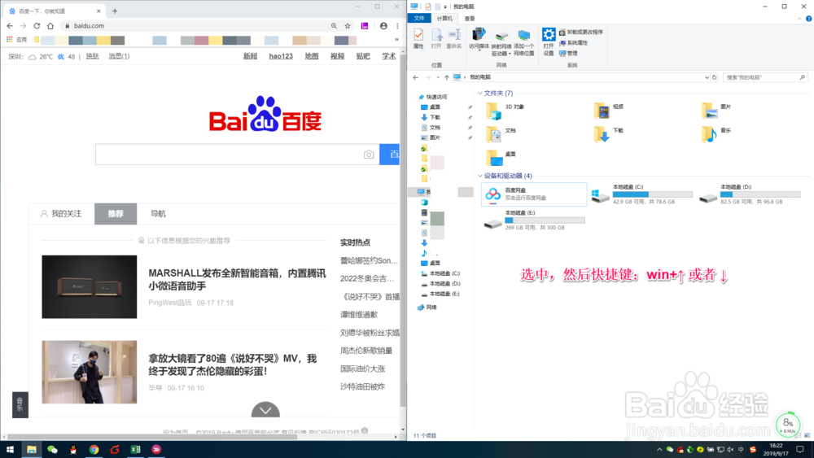Bookmark this page with the star icon

(348, 26)
